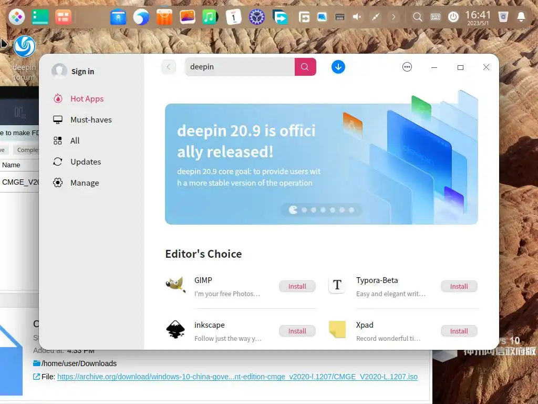538x404 pixels.
Task: Open the calendar app in the dock
Action: [x=234, y=16]
